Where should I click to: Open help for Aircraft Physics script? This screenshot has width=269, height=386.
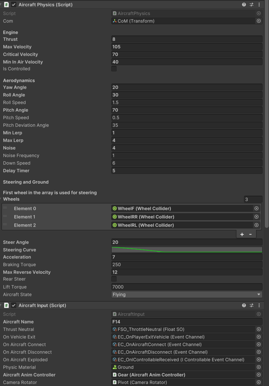pos(244,5)
